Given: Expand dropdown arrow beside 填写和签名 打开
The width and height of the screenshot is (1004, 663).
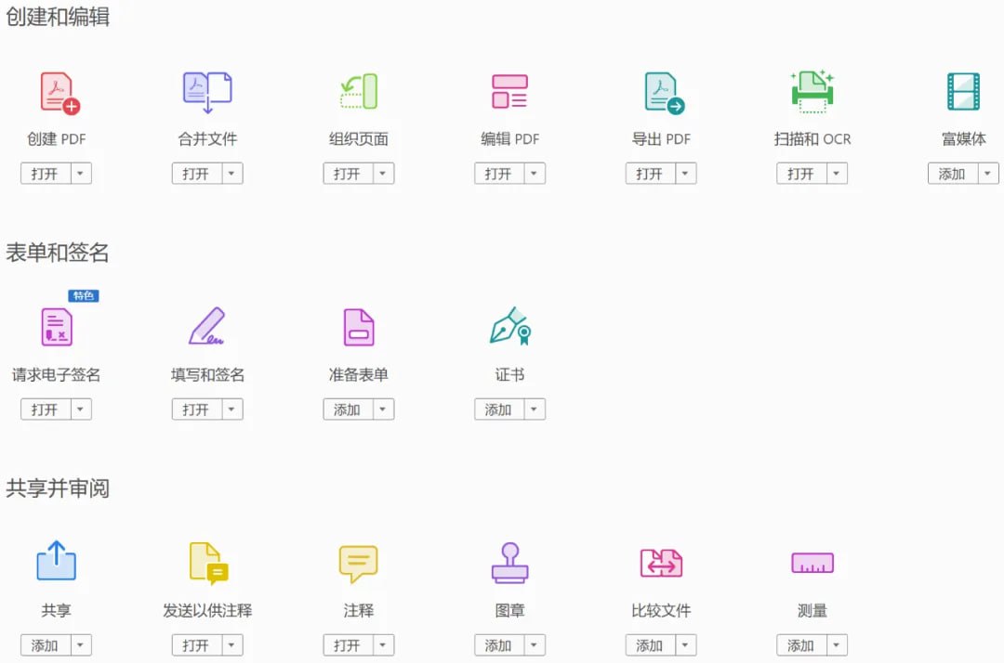Looking at the screenshot, I should [231, 409].
